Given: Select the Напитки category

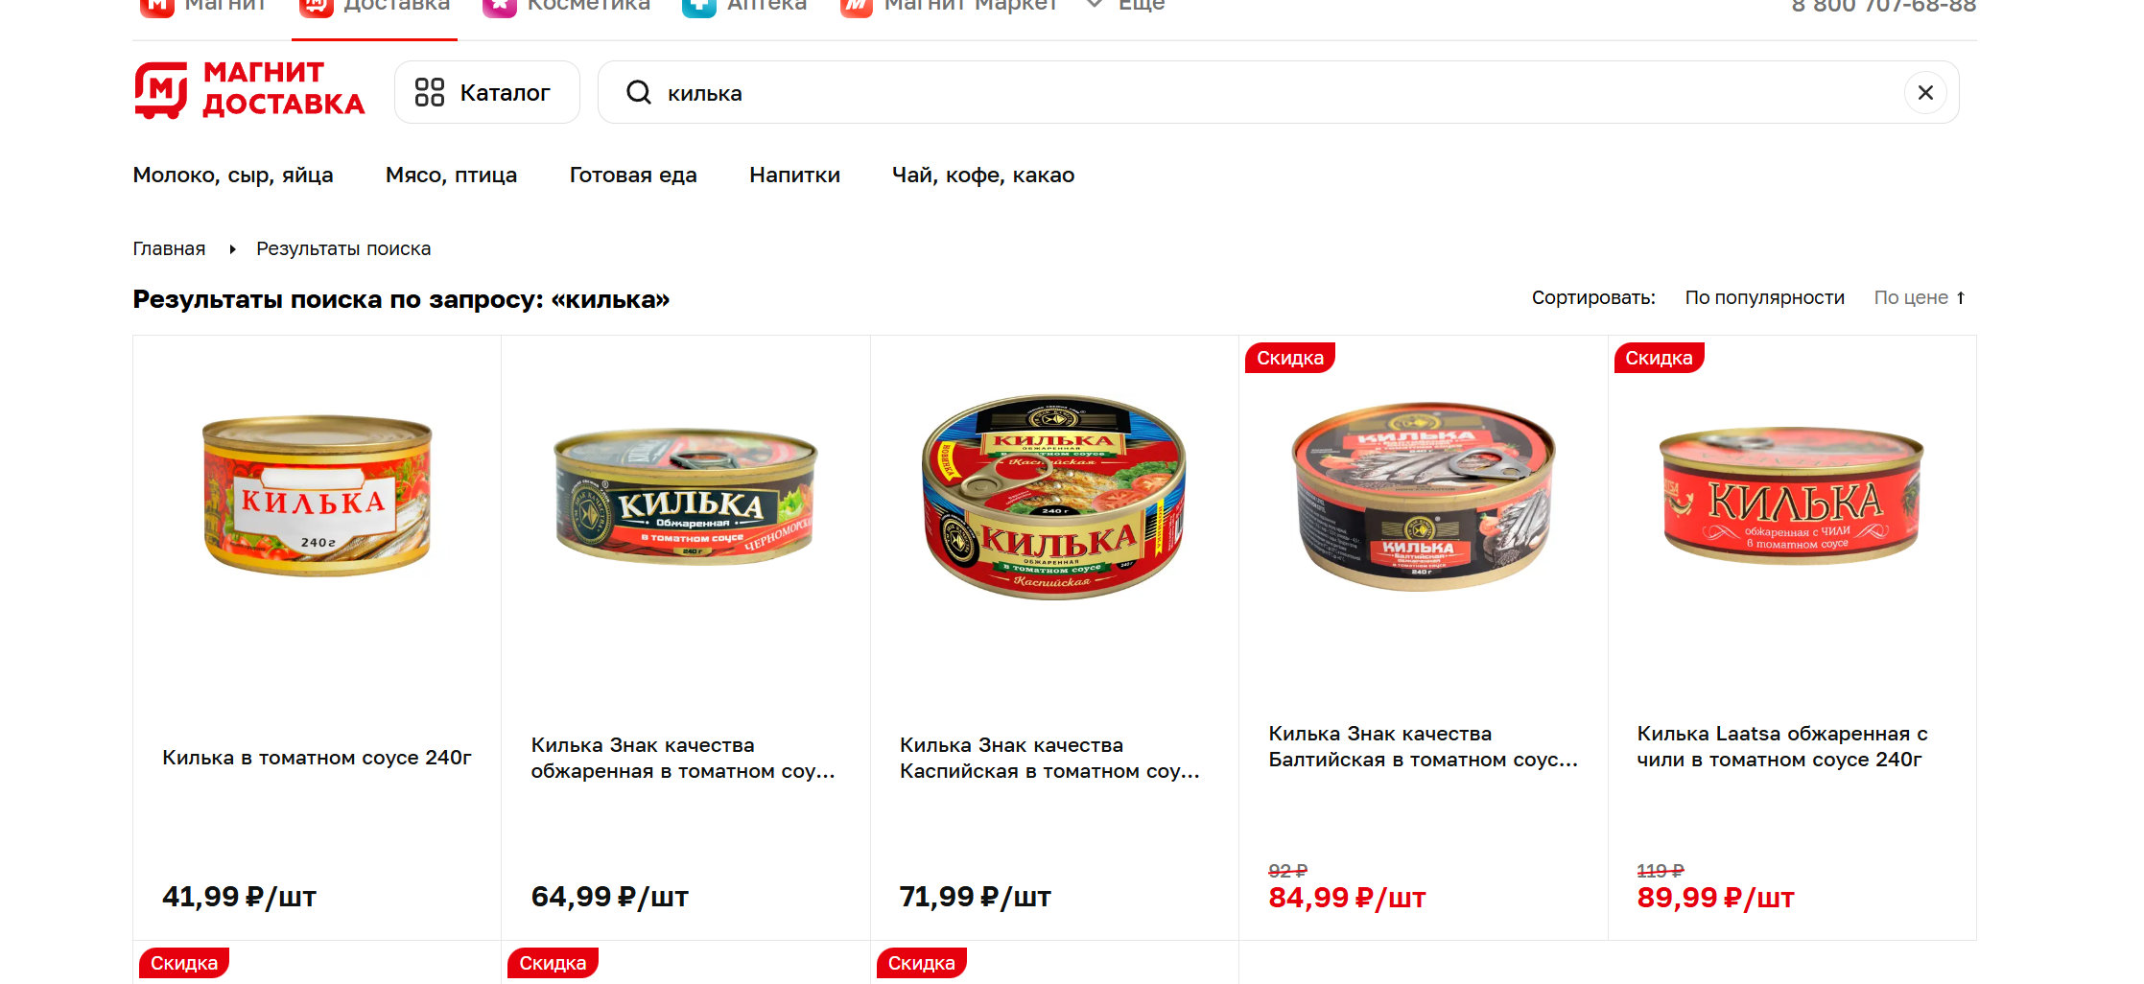Looking at the screenshot, I should tap(794, 175).
